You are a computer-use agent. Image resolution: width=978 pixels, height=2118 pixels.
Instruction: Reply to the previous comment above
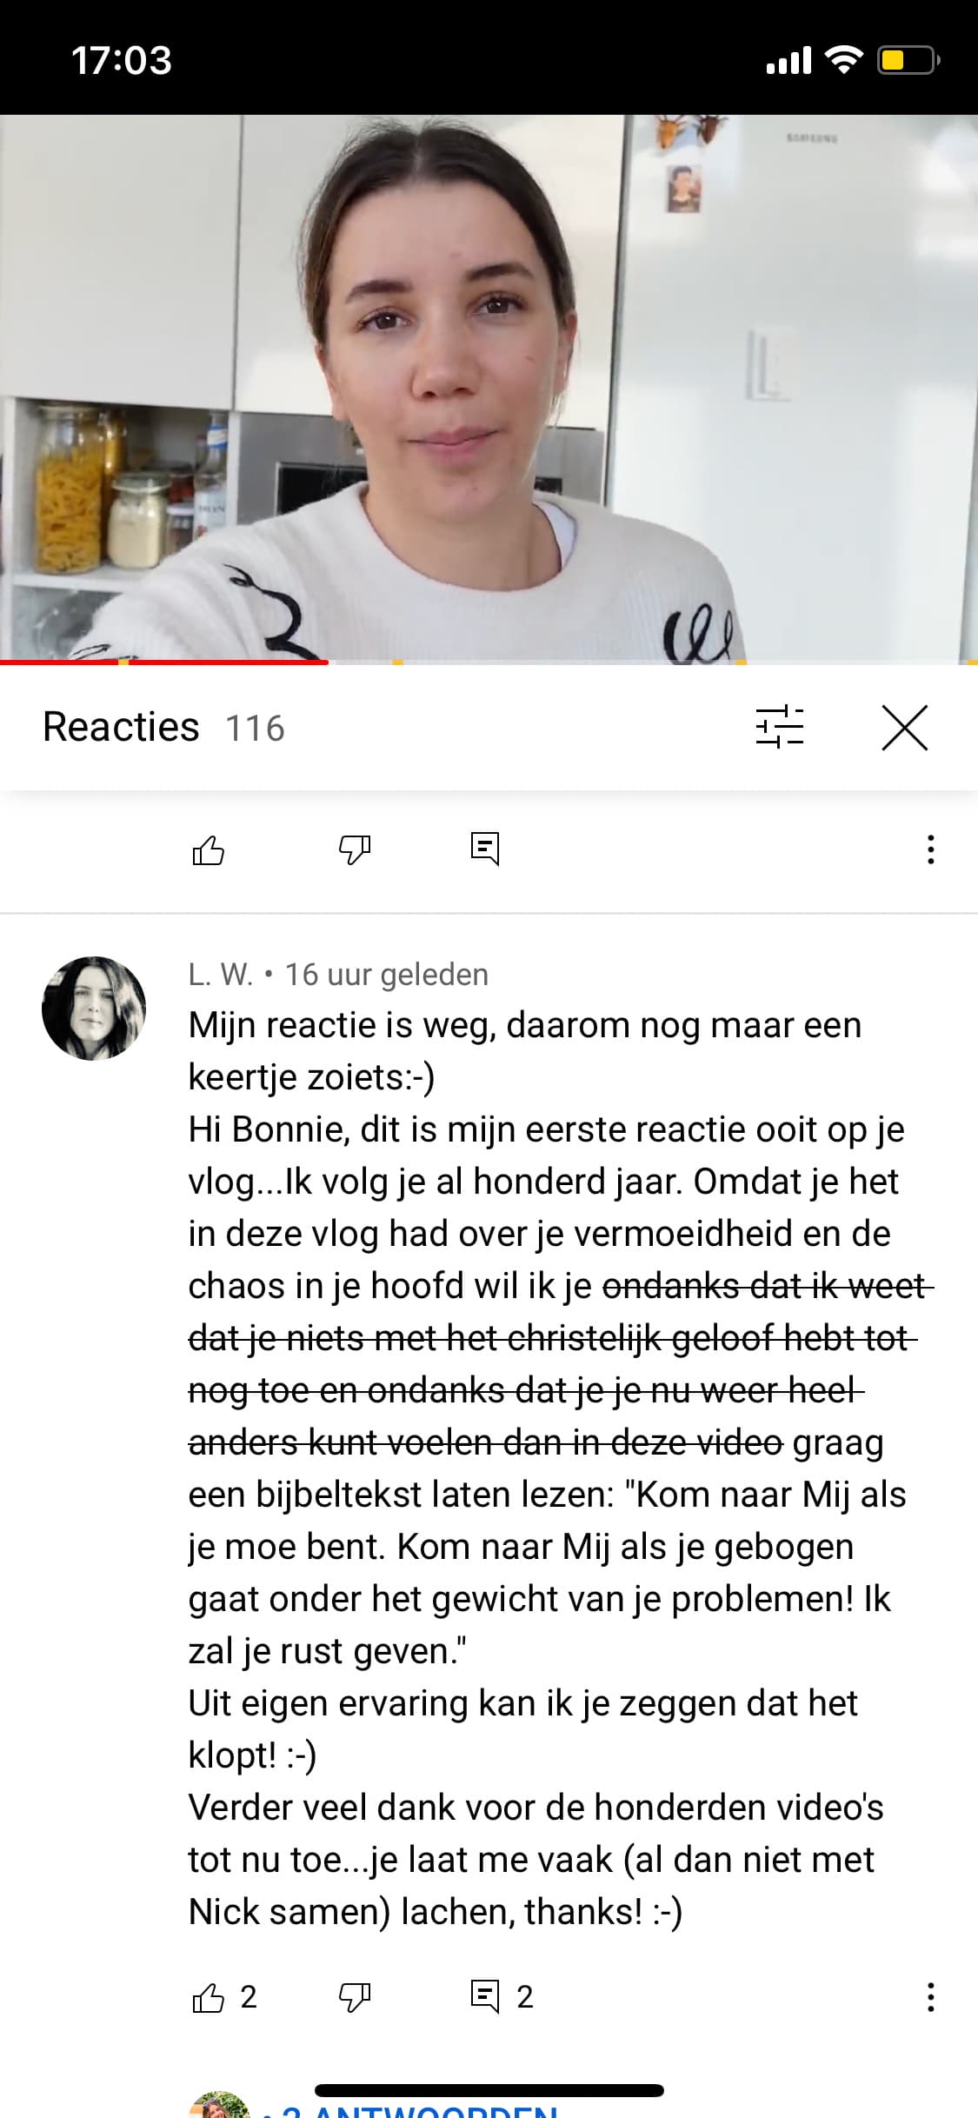(x=485, y=849)
